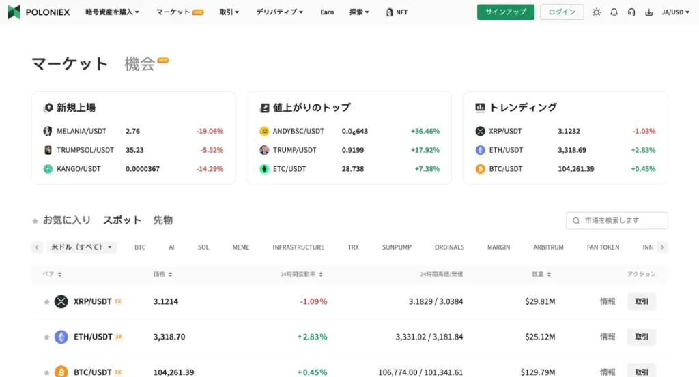
Task: Open マーケット nav item
Action: click(180, 12)
